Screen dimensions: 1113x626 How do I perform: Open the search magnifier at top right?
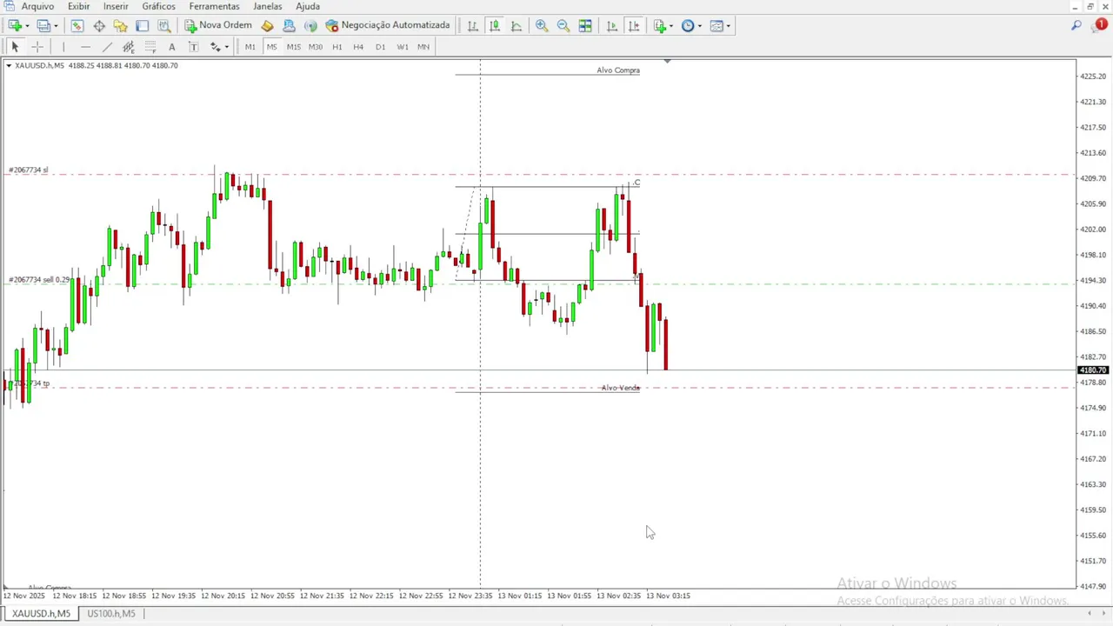[1076, 26]
